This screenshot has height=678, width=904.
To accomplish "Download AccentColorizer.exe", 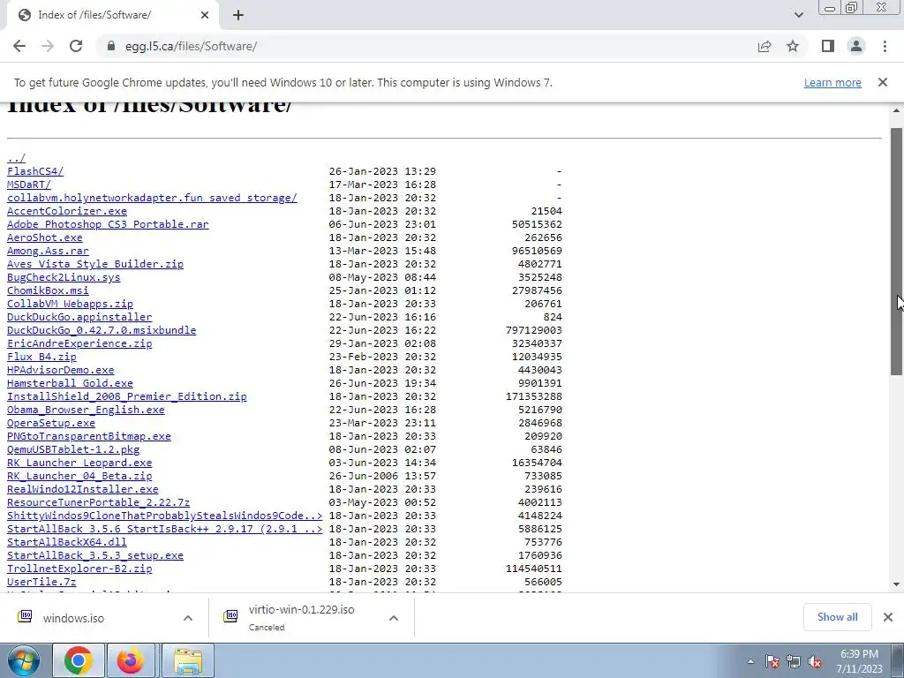I will click(x=67, y=211).
